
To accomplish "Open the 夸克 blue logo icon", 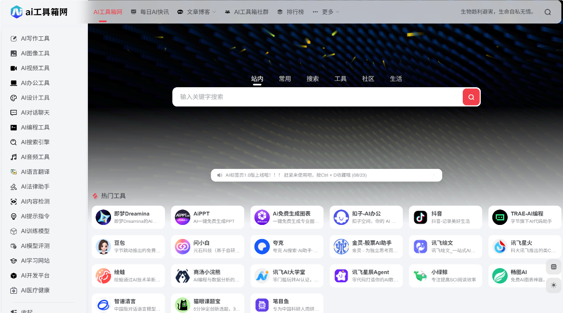I will [x=262, y=247].
